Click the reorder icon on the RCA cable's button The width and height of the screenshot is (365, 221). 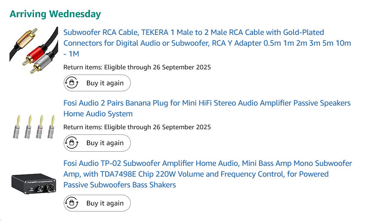(71, 83)
